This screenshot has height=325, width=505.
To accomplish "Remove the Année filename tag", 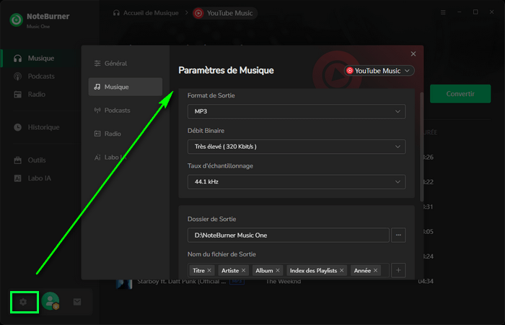I will click(x=376, y=271).
